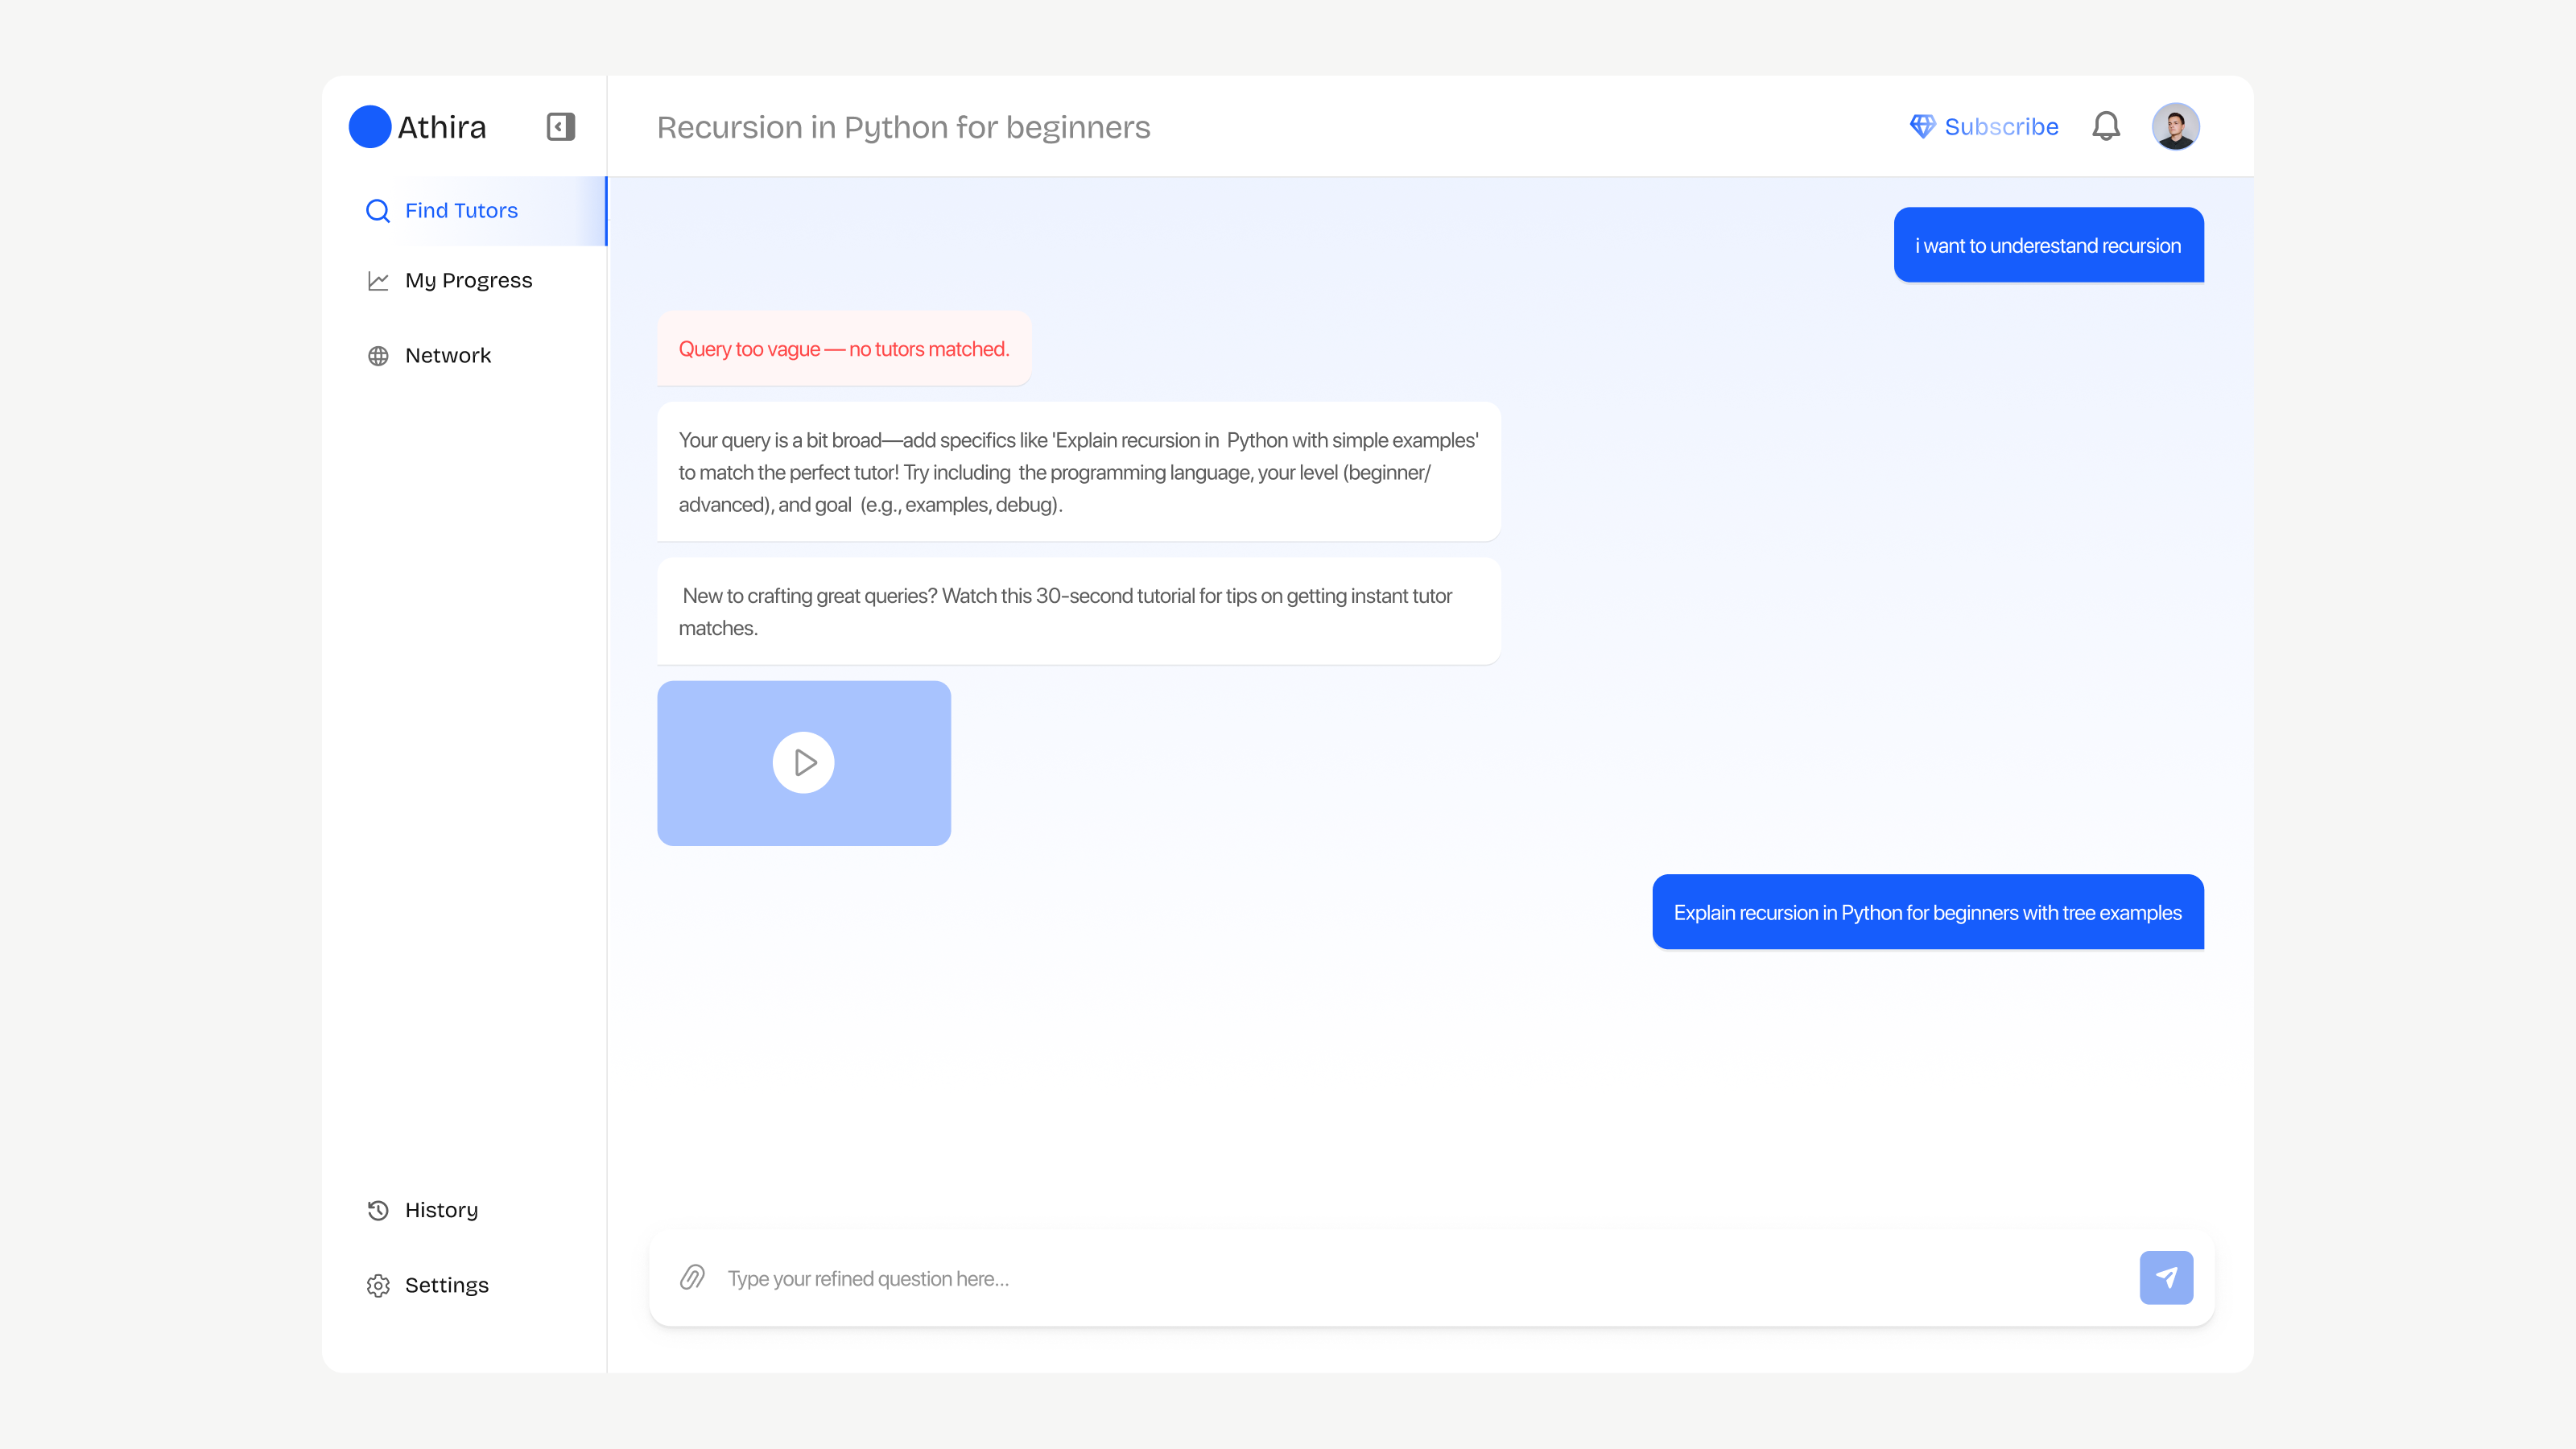Image resolution: width=2576 pixels, height=1449 pixels.
Task: Go to Network section
Action: coord(447,356)
